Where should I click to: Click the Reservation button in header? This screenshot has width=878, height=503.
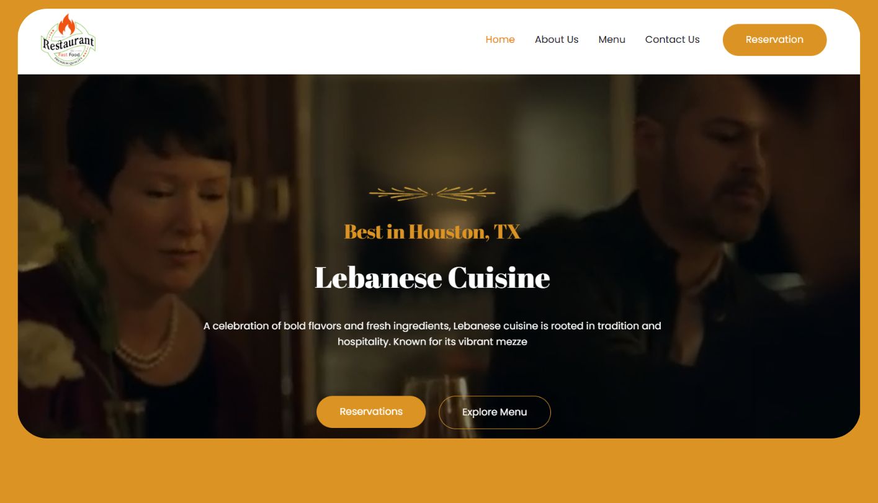774,40
